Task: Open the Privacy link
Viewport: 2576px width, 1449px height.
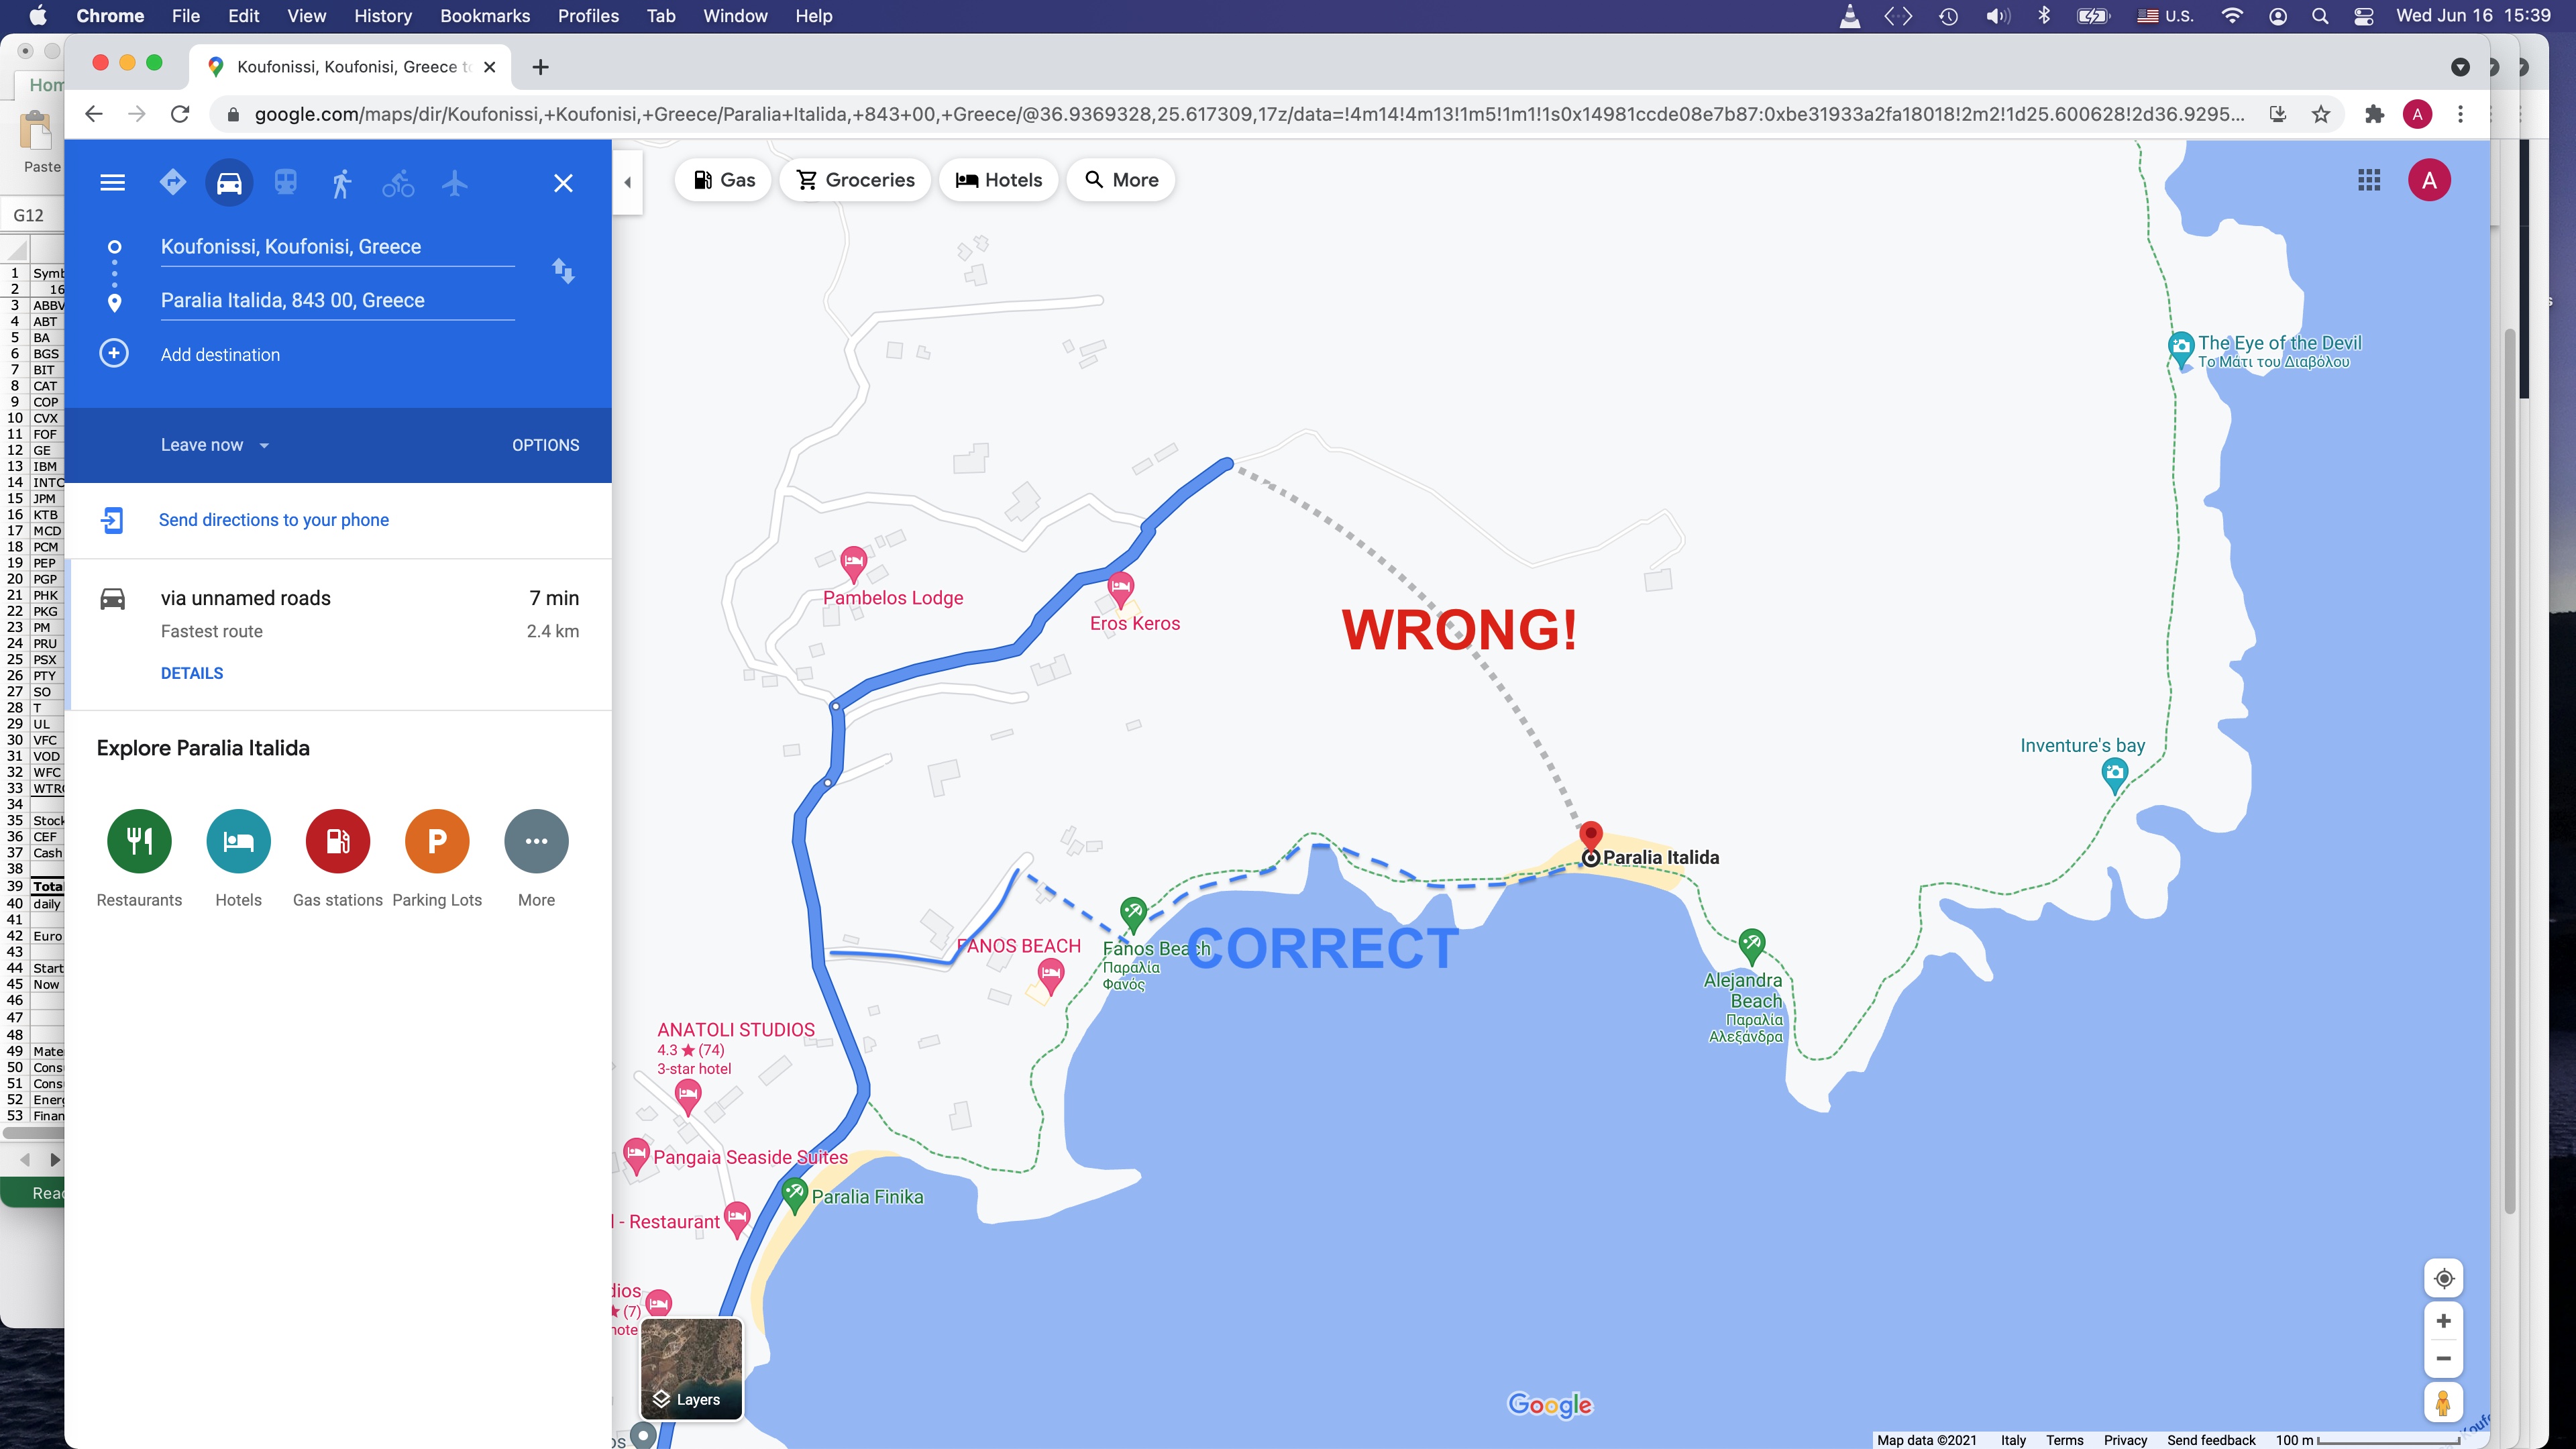Action: tap(2125, 1440)
